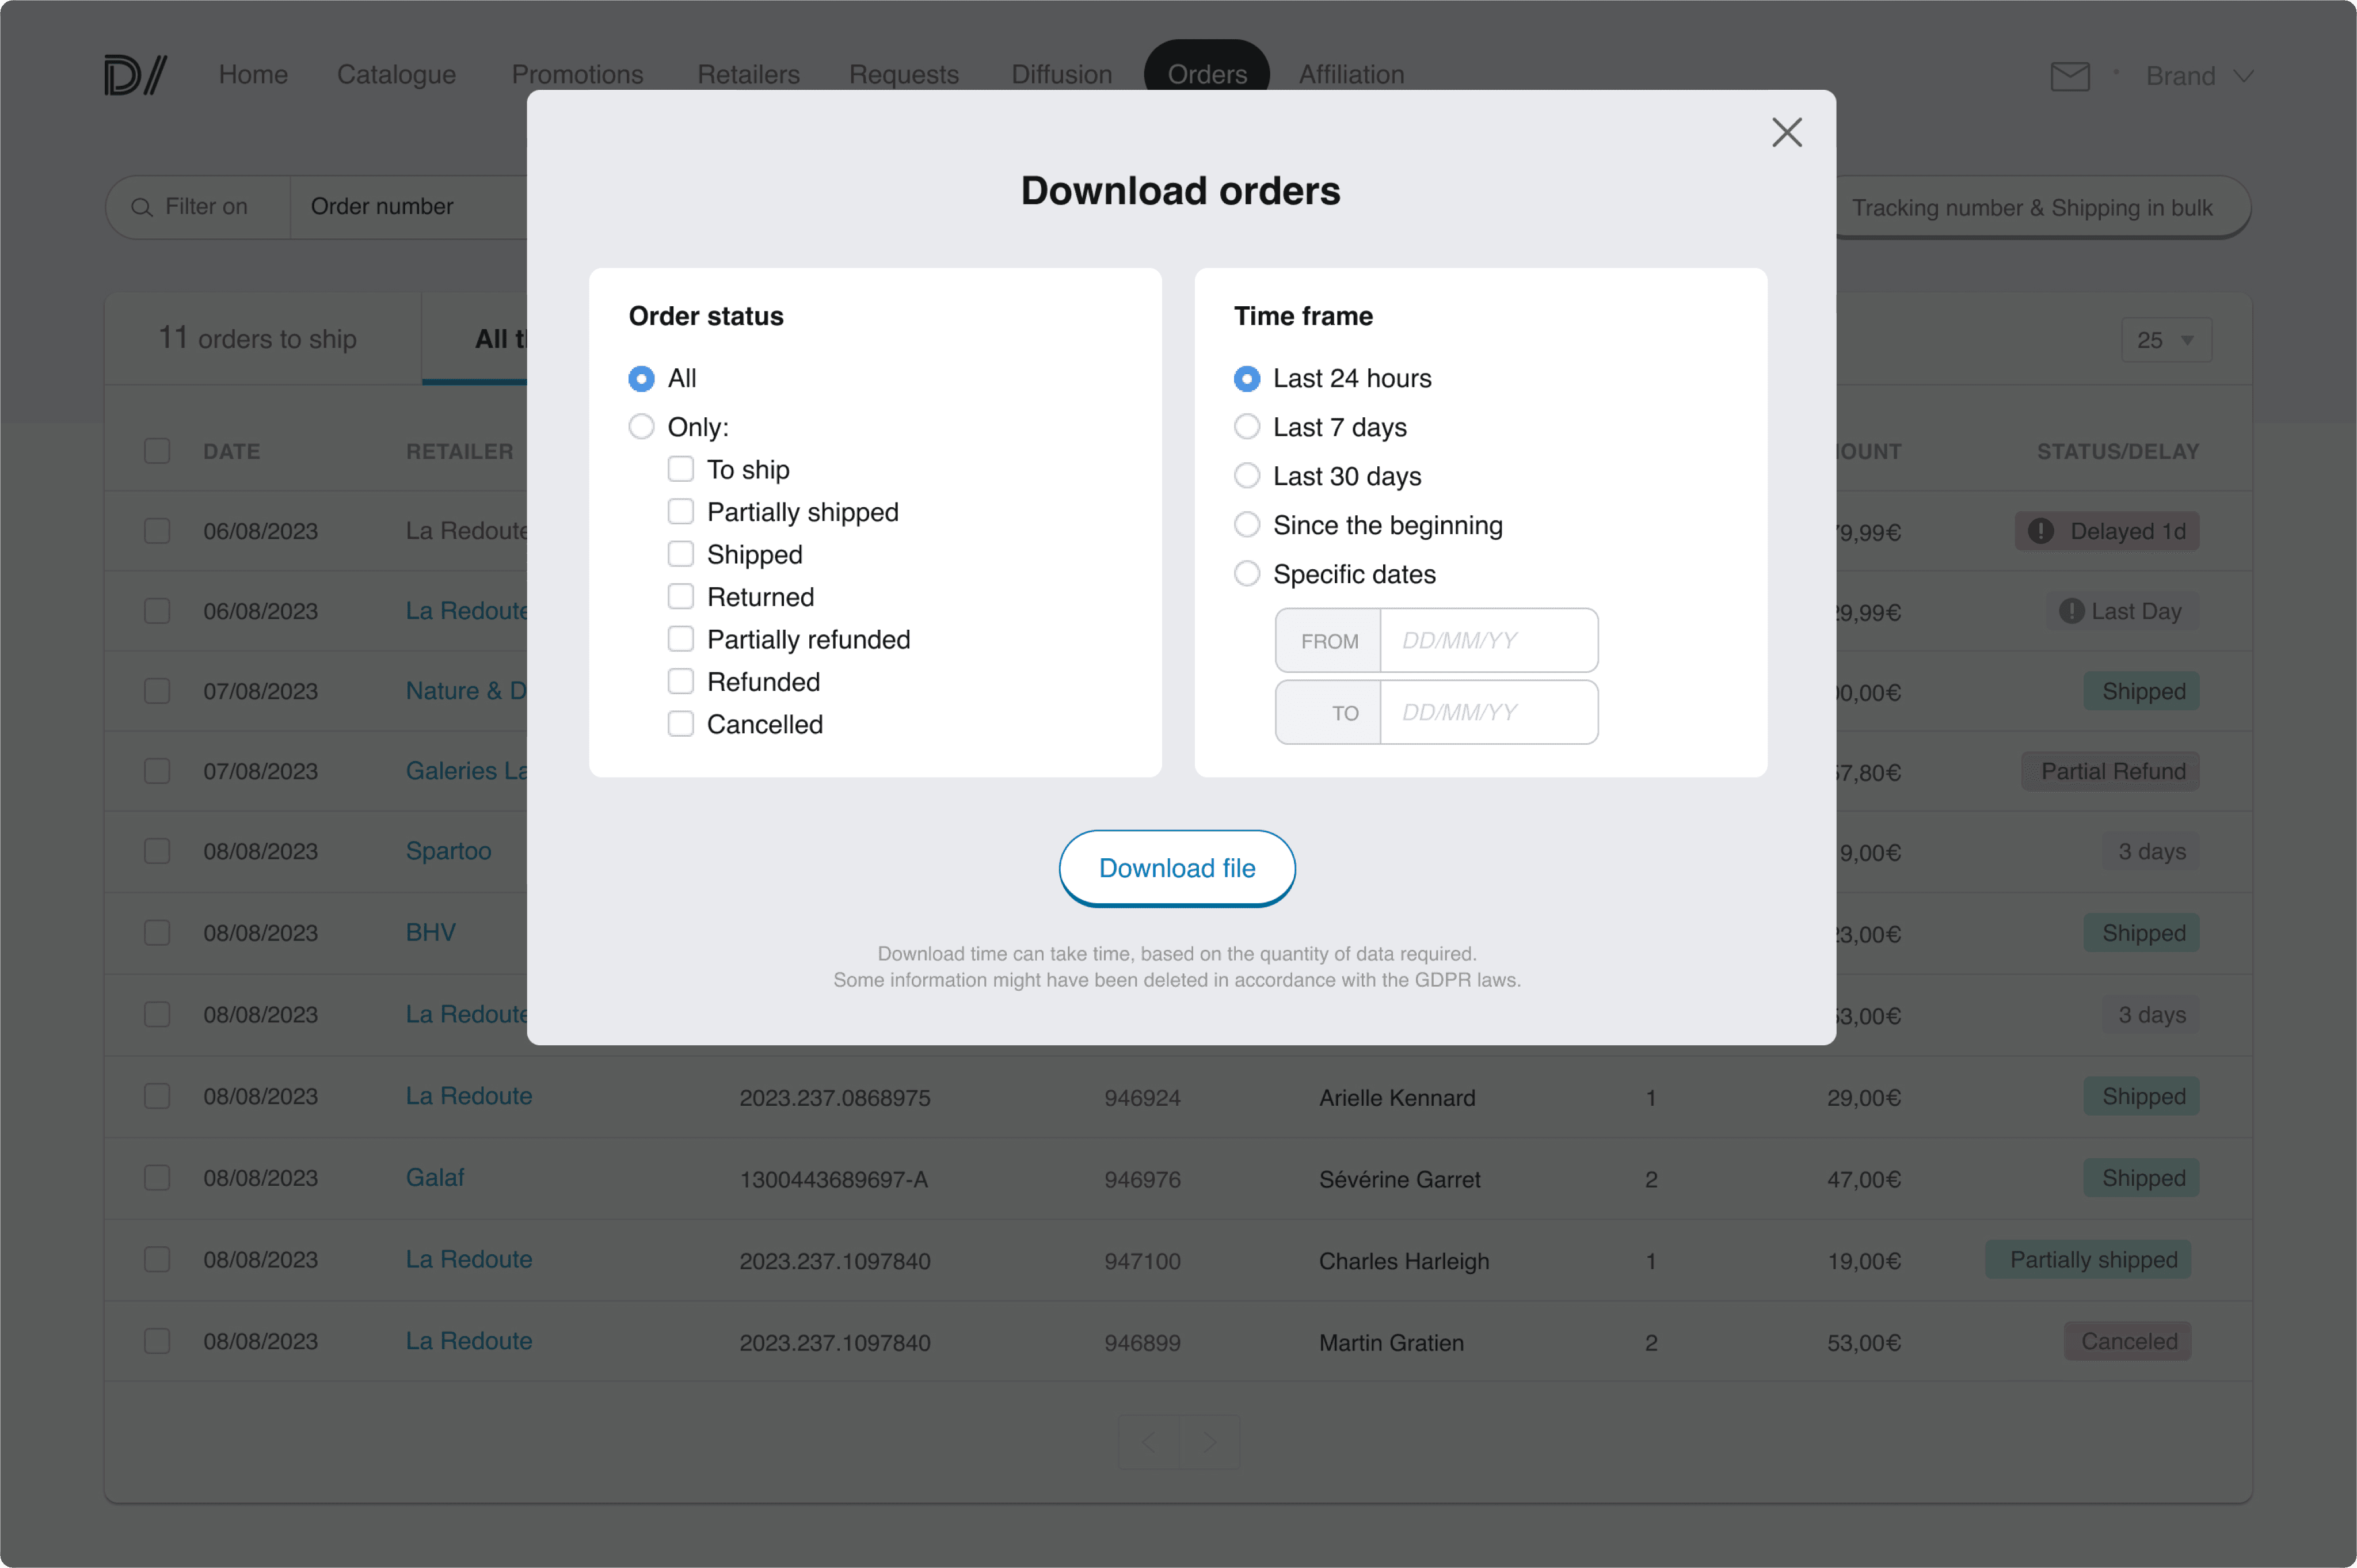2357x1568 pixels.
Task: Click the DATE column header
Action: (232, 451)
